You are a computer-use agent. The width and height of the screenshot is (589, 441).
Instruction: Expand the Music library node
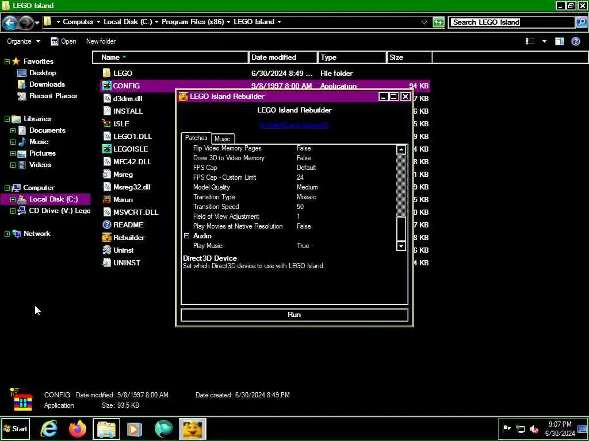click(13, 142)
